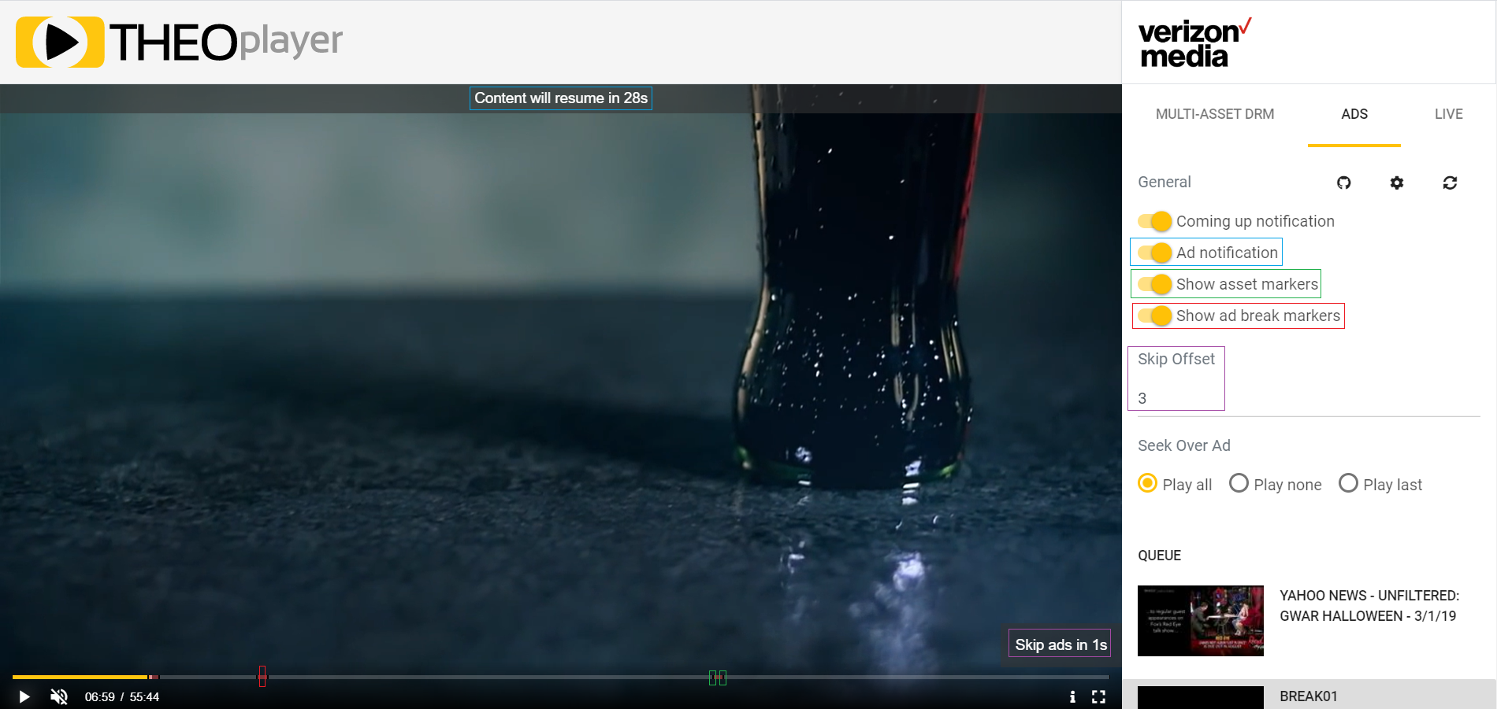Viewport: 1497px width, 709px height.
Task: Disable Coming up notification toggle
Action: (x=1155, y=221)
